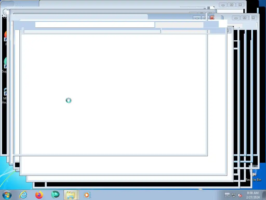Click the network status tray icon

click(234, 195)
